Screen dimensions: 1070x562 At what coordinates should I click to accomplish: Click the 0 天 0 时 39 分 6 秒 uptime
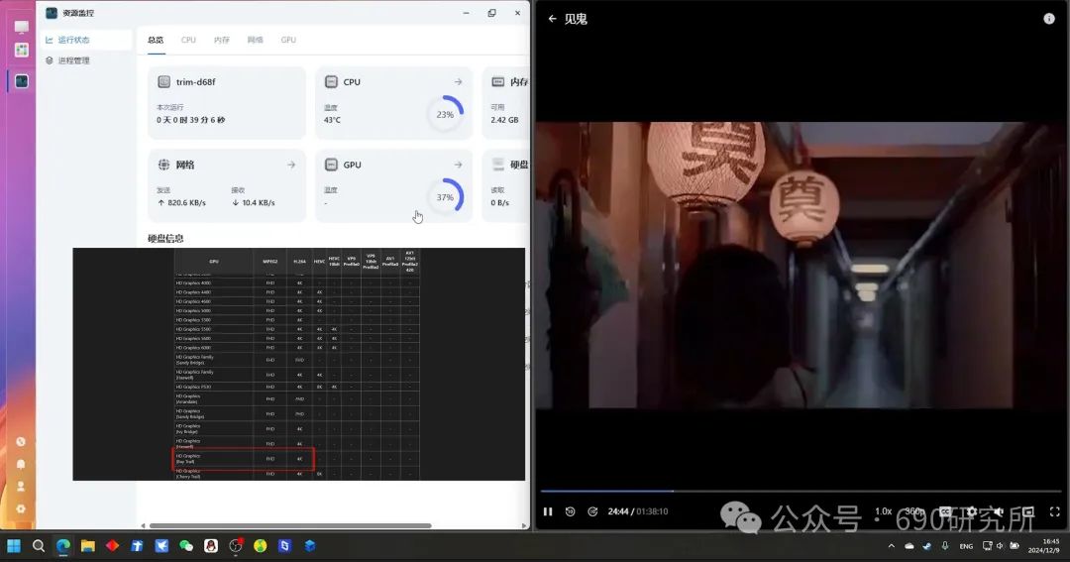(190, 120)
